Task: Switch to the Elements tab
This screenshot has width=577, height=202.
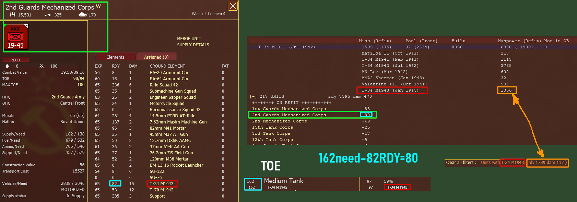Action: coord(115,57)
